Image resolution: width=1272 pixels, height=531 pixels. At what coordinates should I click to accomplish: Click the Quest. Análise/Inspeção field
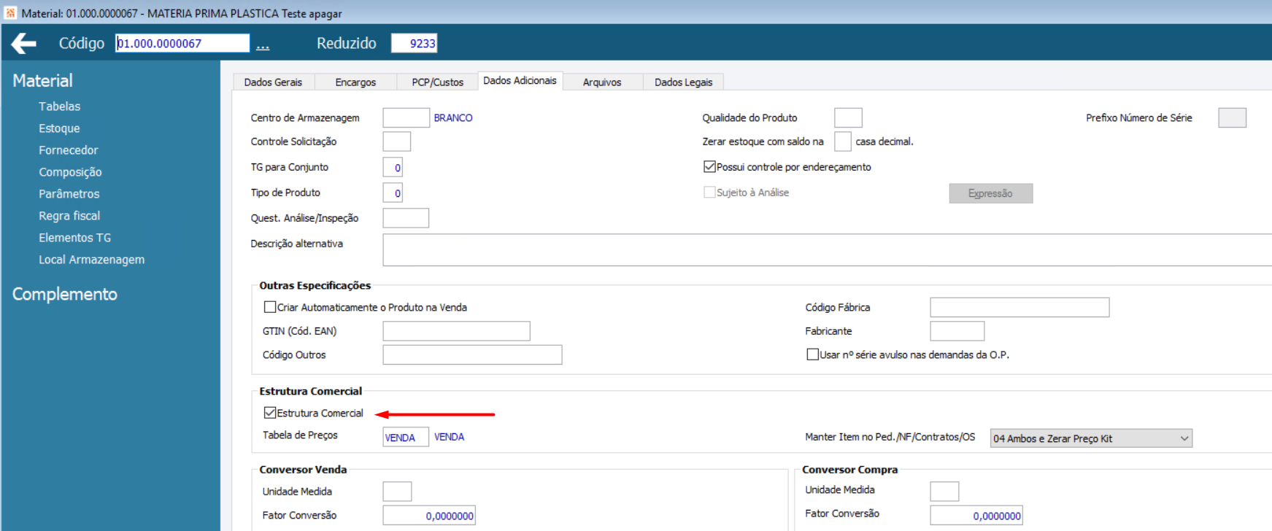pos(406,218)
